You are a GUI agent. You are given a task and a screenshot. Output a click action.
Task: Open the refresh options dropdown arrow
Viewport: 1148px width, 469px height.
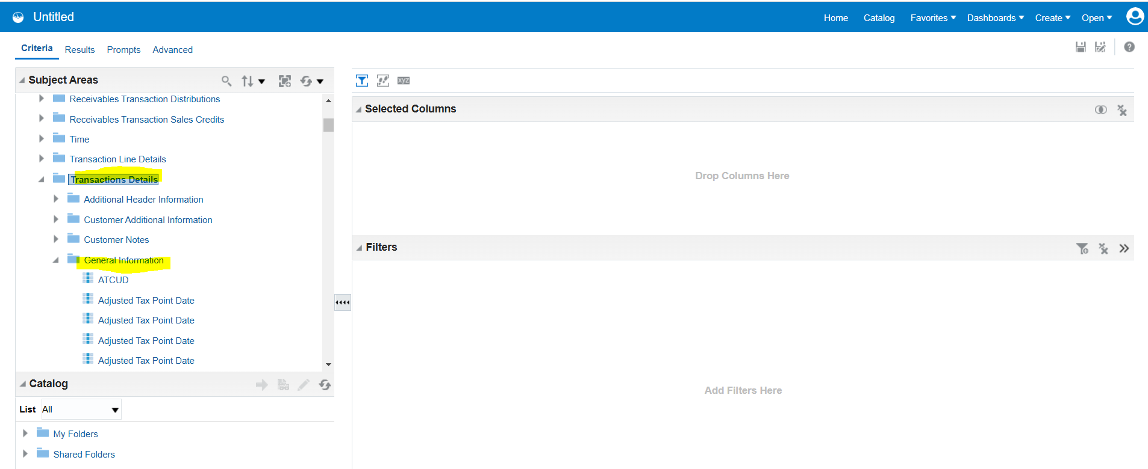click(x=320, y=81)
